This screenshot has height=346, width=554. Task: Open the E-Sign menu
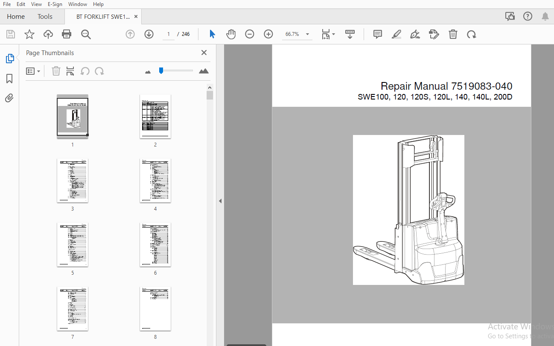[x=55, y=4]
